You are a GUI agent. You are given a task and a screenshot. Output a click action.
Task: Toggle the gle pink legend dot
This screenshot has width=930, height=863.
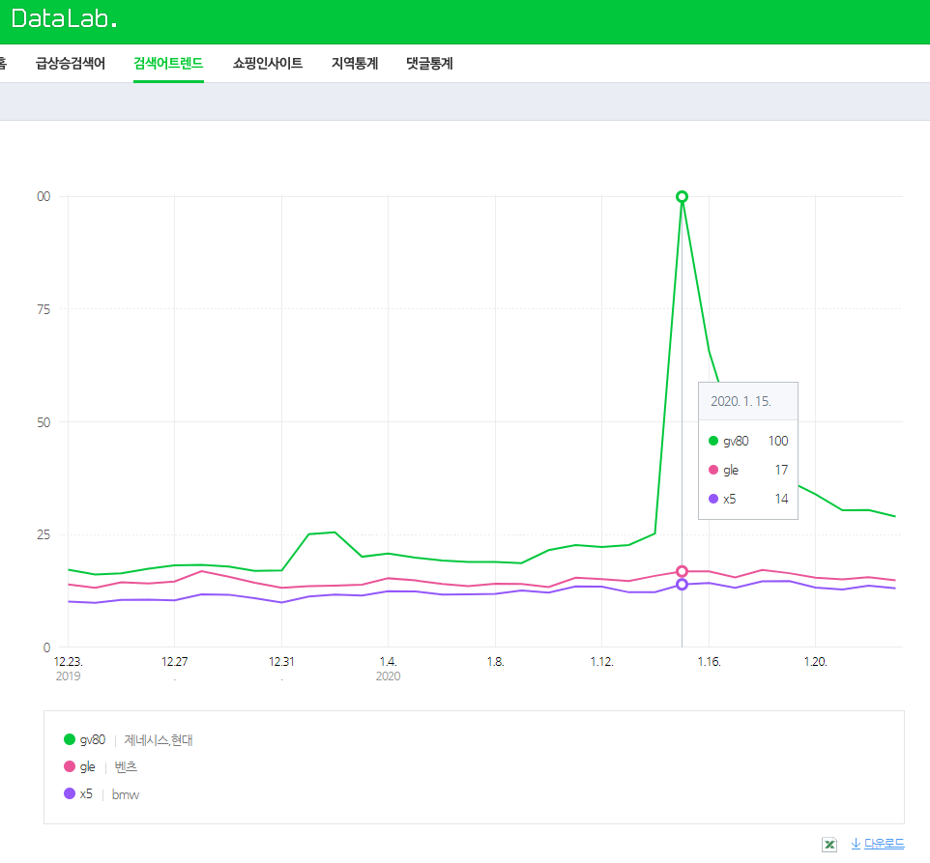pos(70,766)
